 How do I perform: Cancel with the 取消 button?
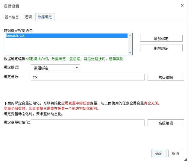[175, 154]
